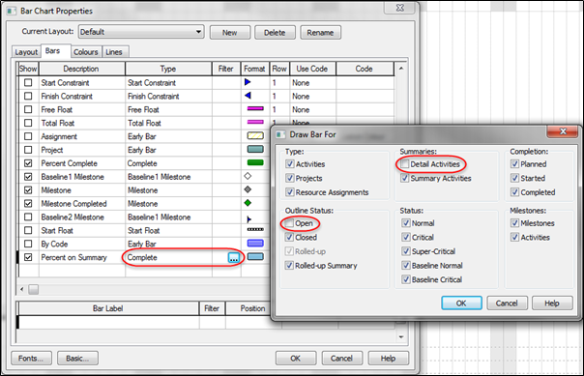Screen dimensions: 584x376
Task: Click 'None' use code for Start Constraint
Action: pos(312,83)
